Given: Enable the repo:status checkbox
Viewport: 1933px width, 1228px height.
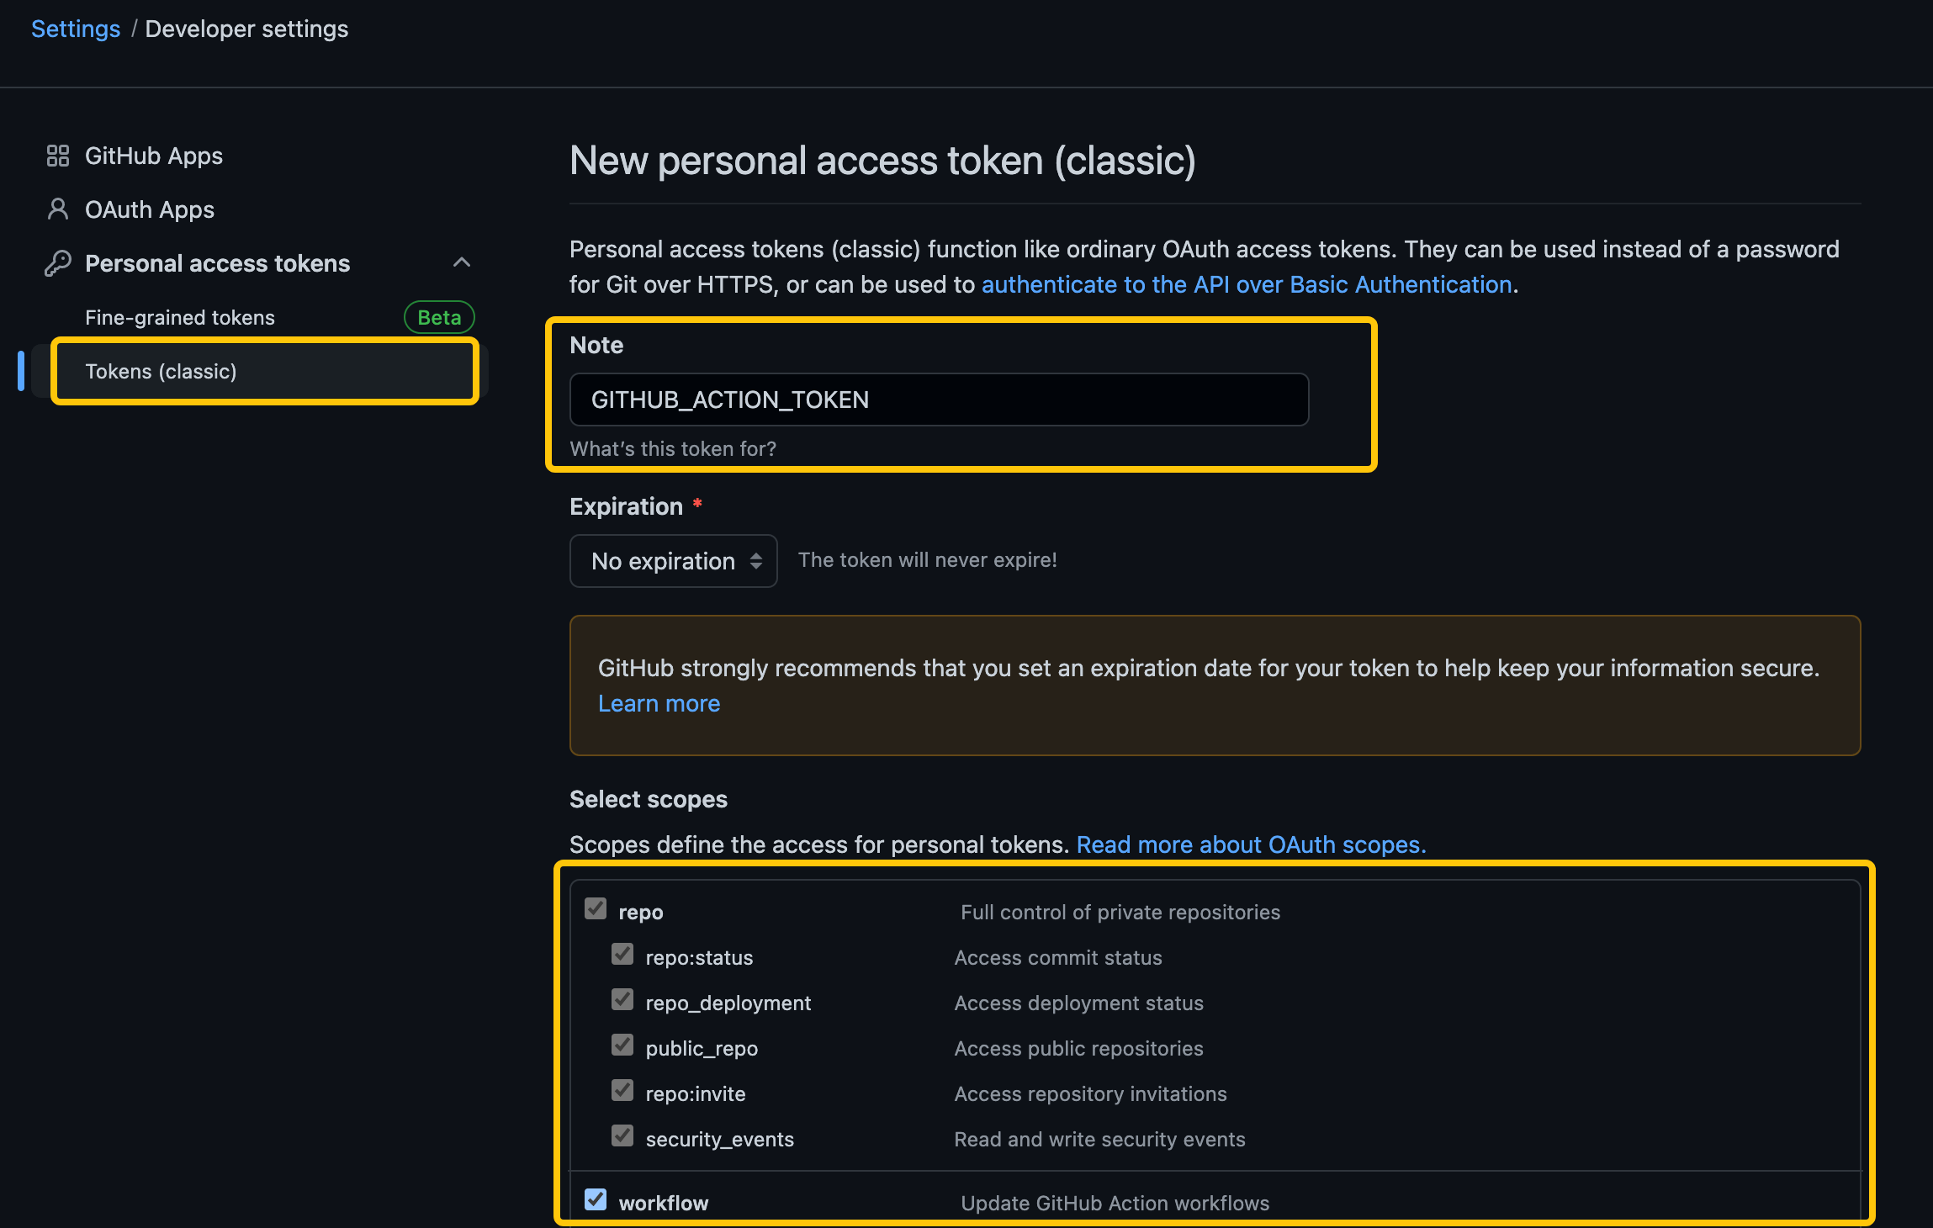Looking at the screenshot, I should coord(622,954).
